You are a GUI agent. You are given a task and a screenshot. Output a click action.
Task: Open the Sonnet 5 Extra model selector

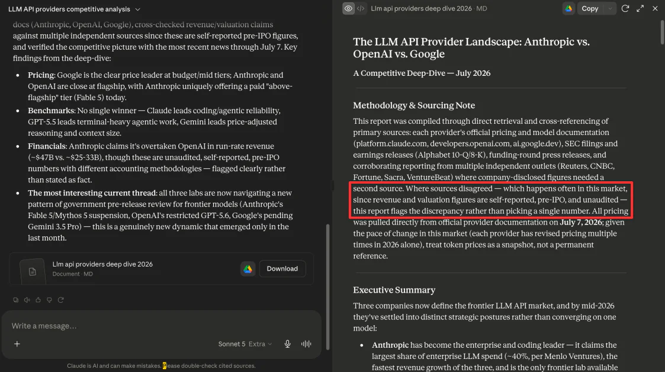245,344
